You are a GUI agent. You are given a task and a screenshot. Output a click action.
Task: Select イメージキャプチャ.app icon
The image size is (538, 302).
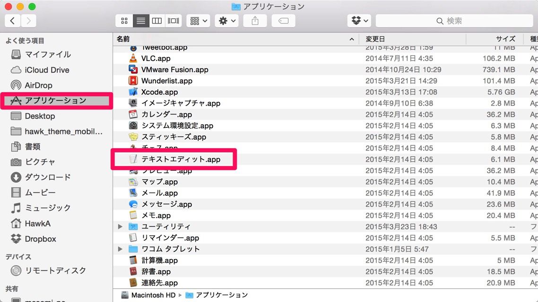coord(133,103)
